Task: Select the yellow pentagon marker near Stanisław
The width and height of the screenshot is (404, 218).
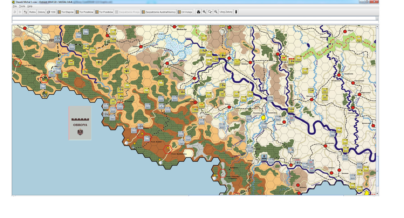Action: [263, 117]
